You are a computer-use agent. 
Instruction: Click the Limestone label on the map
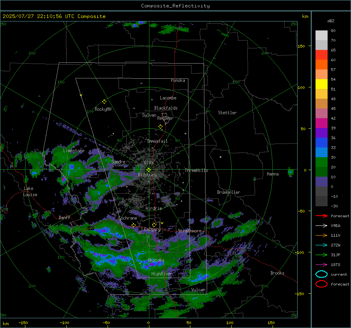74,151
